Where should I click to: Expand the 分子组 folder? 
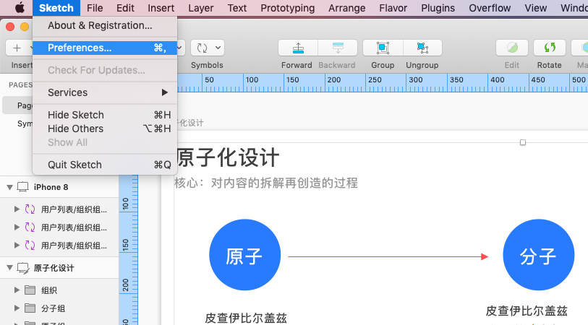(x=17, y=308)
